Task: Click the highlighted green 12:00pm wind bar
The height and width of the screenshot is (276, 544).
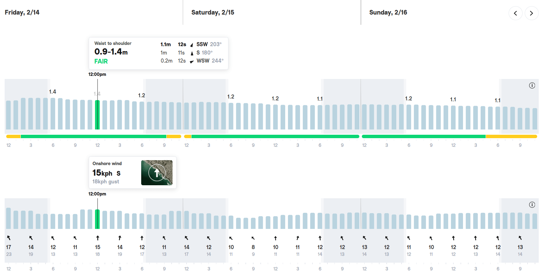Action: tap(97, 219)
